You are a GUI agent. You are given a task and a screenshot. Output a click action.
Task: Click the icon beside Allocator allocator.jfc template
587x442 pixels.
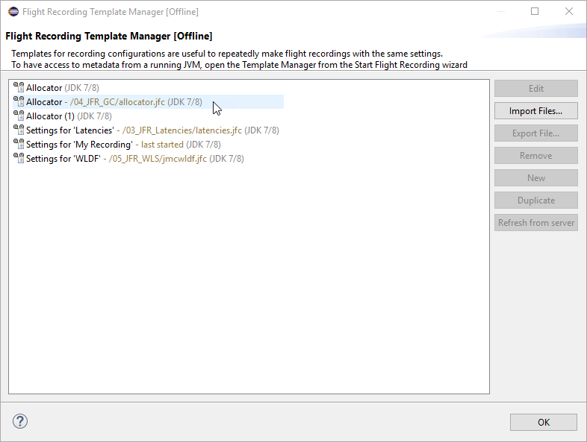(19, 102)
